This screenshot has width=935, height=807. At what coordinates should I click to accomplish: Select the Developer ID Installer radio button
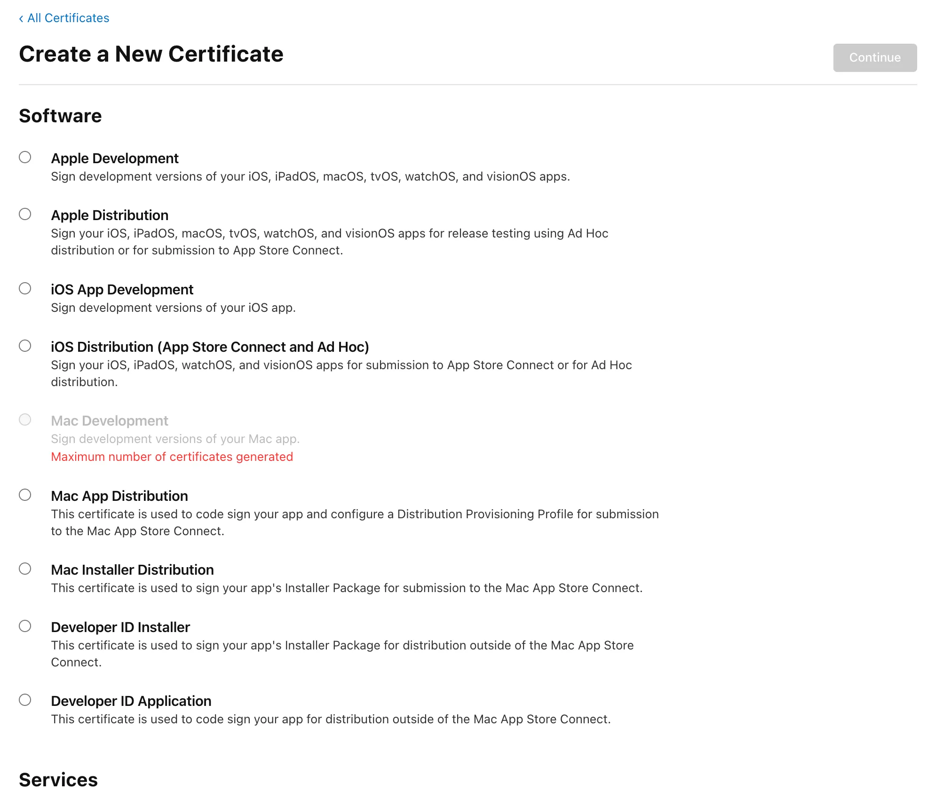(25, 626)
